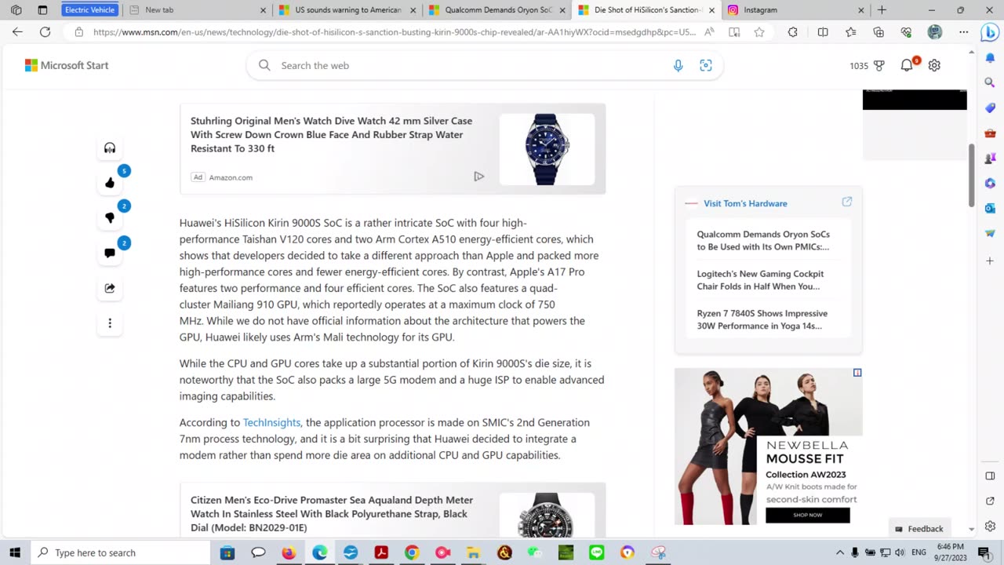Open the browser extensions puzzle icon
The width and height of the screenshot is (1004, 565).
793,32
